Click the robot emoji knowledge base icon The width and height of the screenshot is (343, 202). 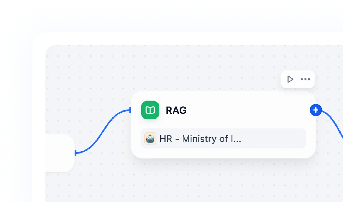click(x=150, y=138)
